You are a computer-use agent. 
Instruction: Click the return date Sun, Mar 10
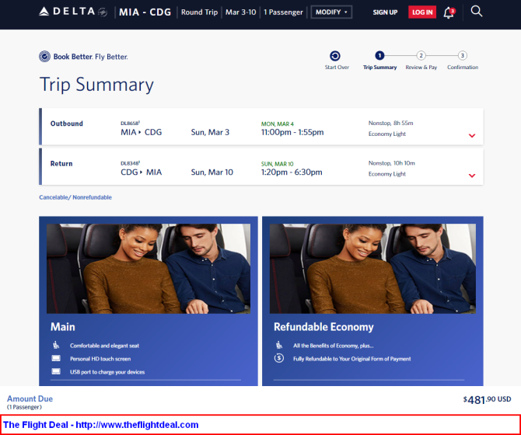[212, 172]
